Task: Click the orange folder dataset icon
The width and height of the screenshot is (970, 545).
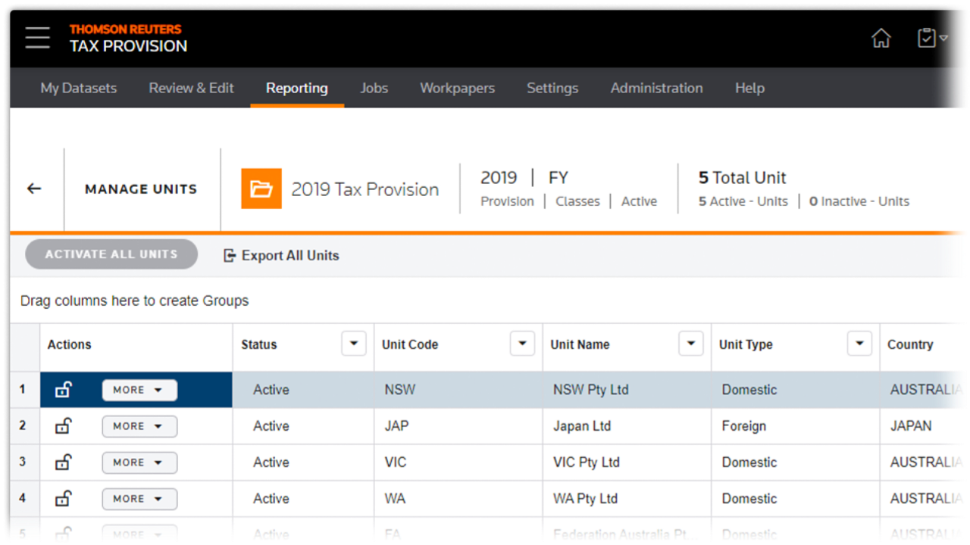Action: (x=261, y=188)
